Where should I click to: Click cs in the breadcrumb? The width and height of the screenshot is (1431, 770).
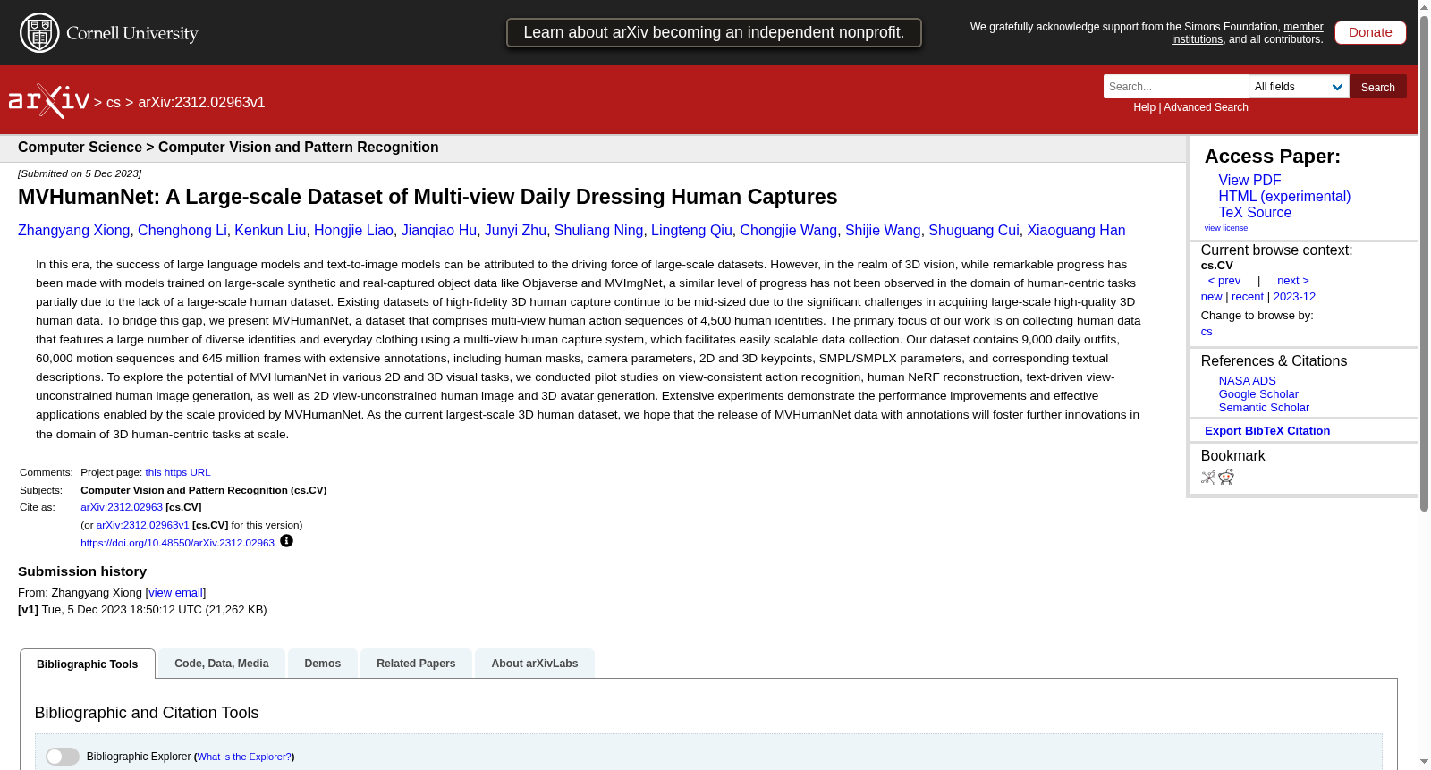[x=114, y=103]
